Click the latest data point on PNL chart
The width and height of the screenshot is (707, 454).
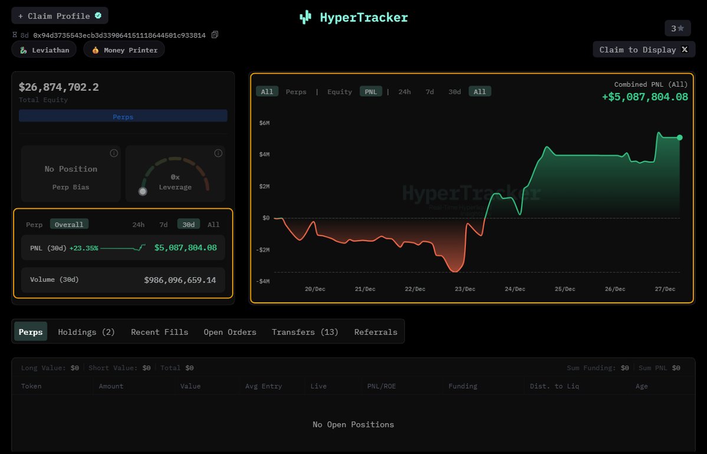679,137
